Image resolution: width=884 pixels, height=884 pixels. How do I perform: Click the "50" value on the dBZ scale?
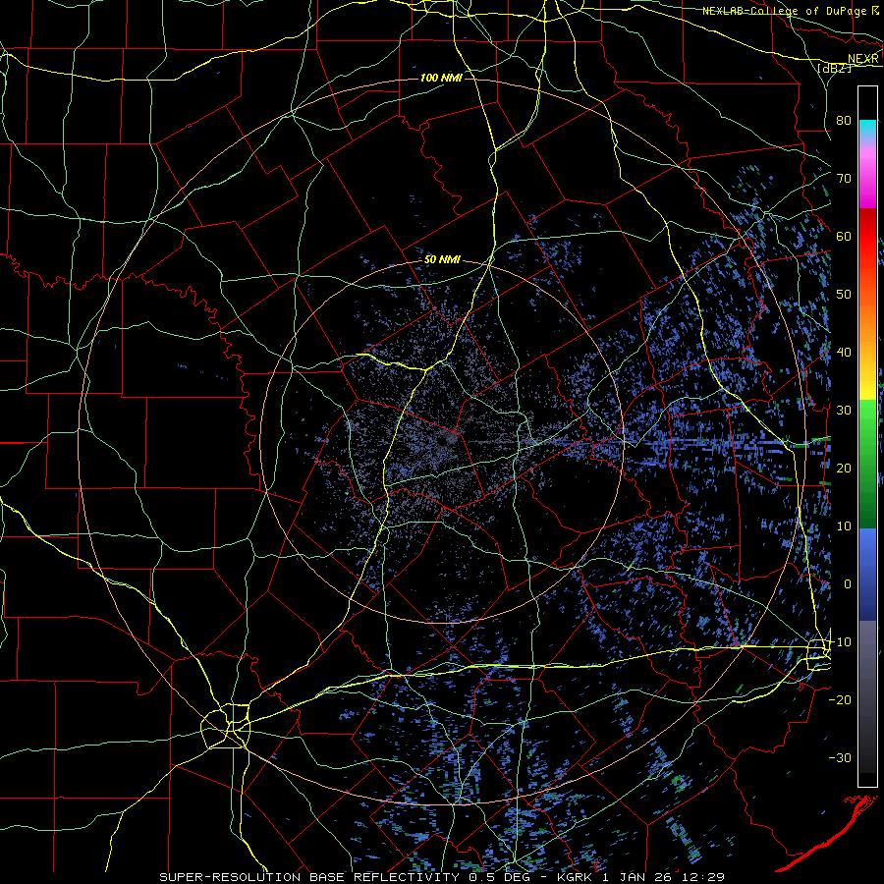point(844,295)
